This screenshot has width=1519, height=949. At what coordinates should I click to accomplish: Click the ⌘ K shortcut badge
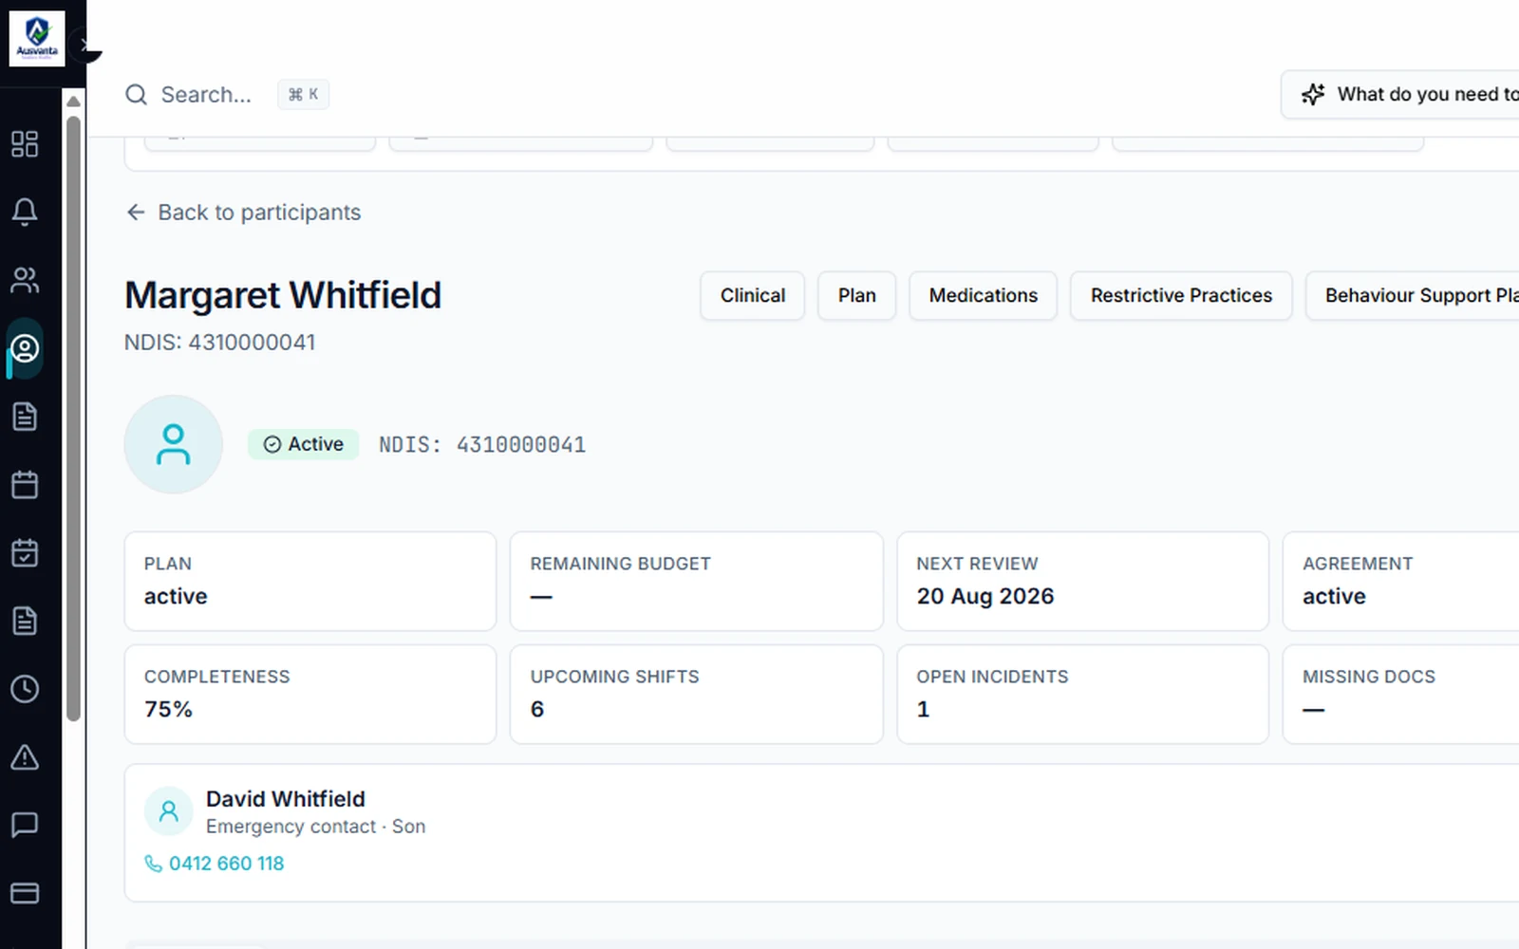click(x=304, y=95)
